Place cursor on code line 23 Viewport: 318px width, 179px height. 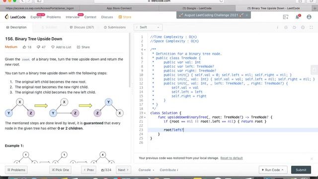pos(233,130)
